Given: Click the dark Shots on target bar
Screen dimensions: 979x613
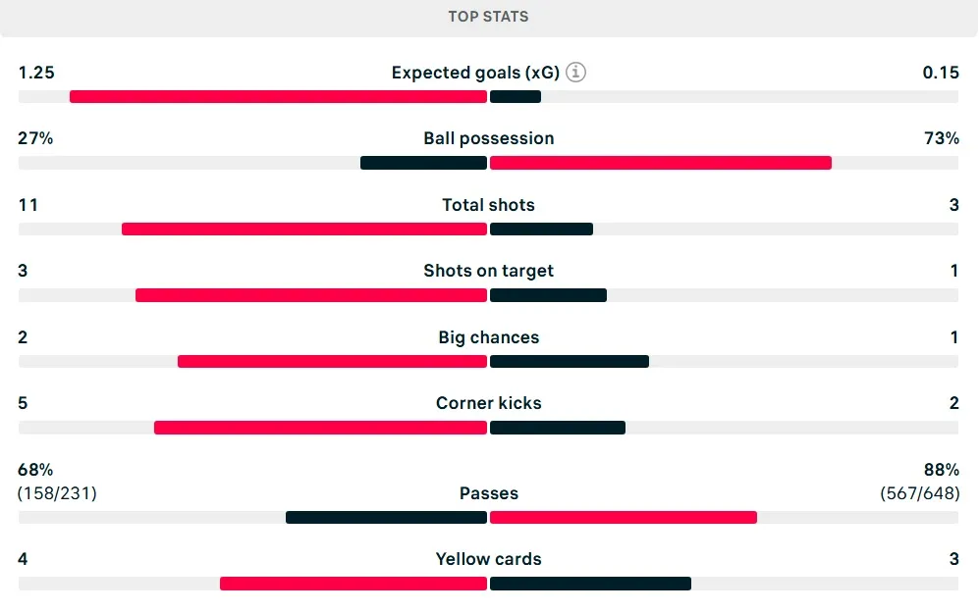Looking at the screenshot, I should coord(548,295).
